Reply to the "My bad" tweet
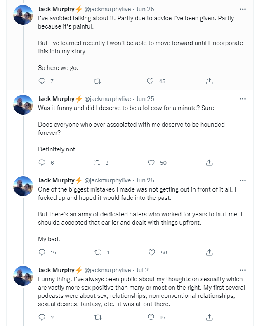 pyautogui.click(x=42, y=252)
